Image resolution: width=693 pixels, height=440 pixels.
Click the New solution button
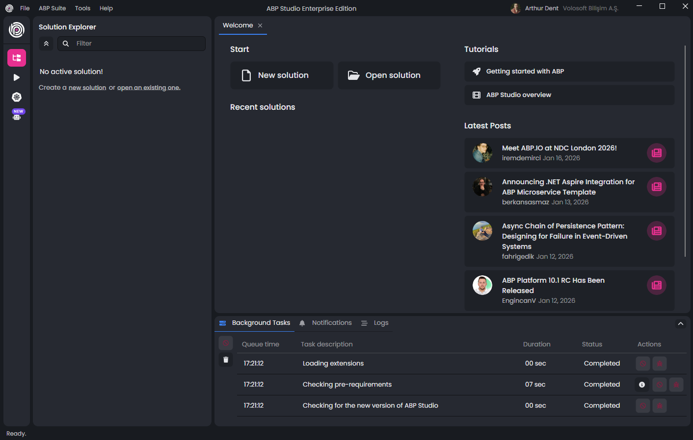tap(282, 75)
